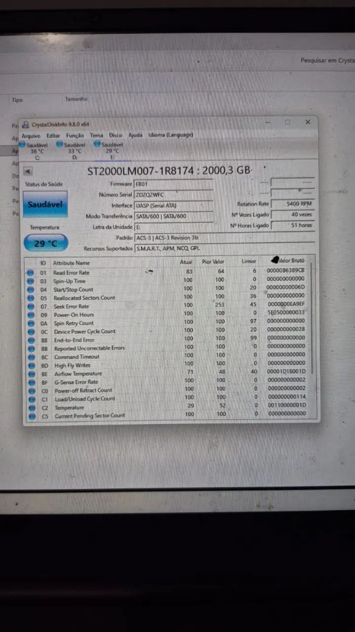Click the CrystalDiskInfo app icon in title bar

(25, 124)
